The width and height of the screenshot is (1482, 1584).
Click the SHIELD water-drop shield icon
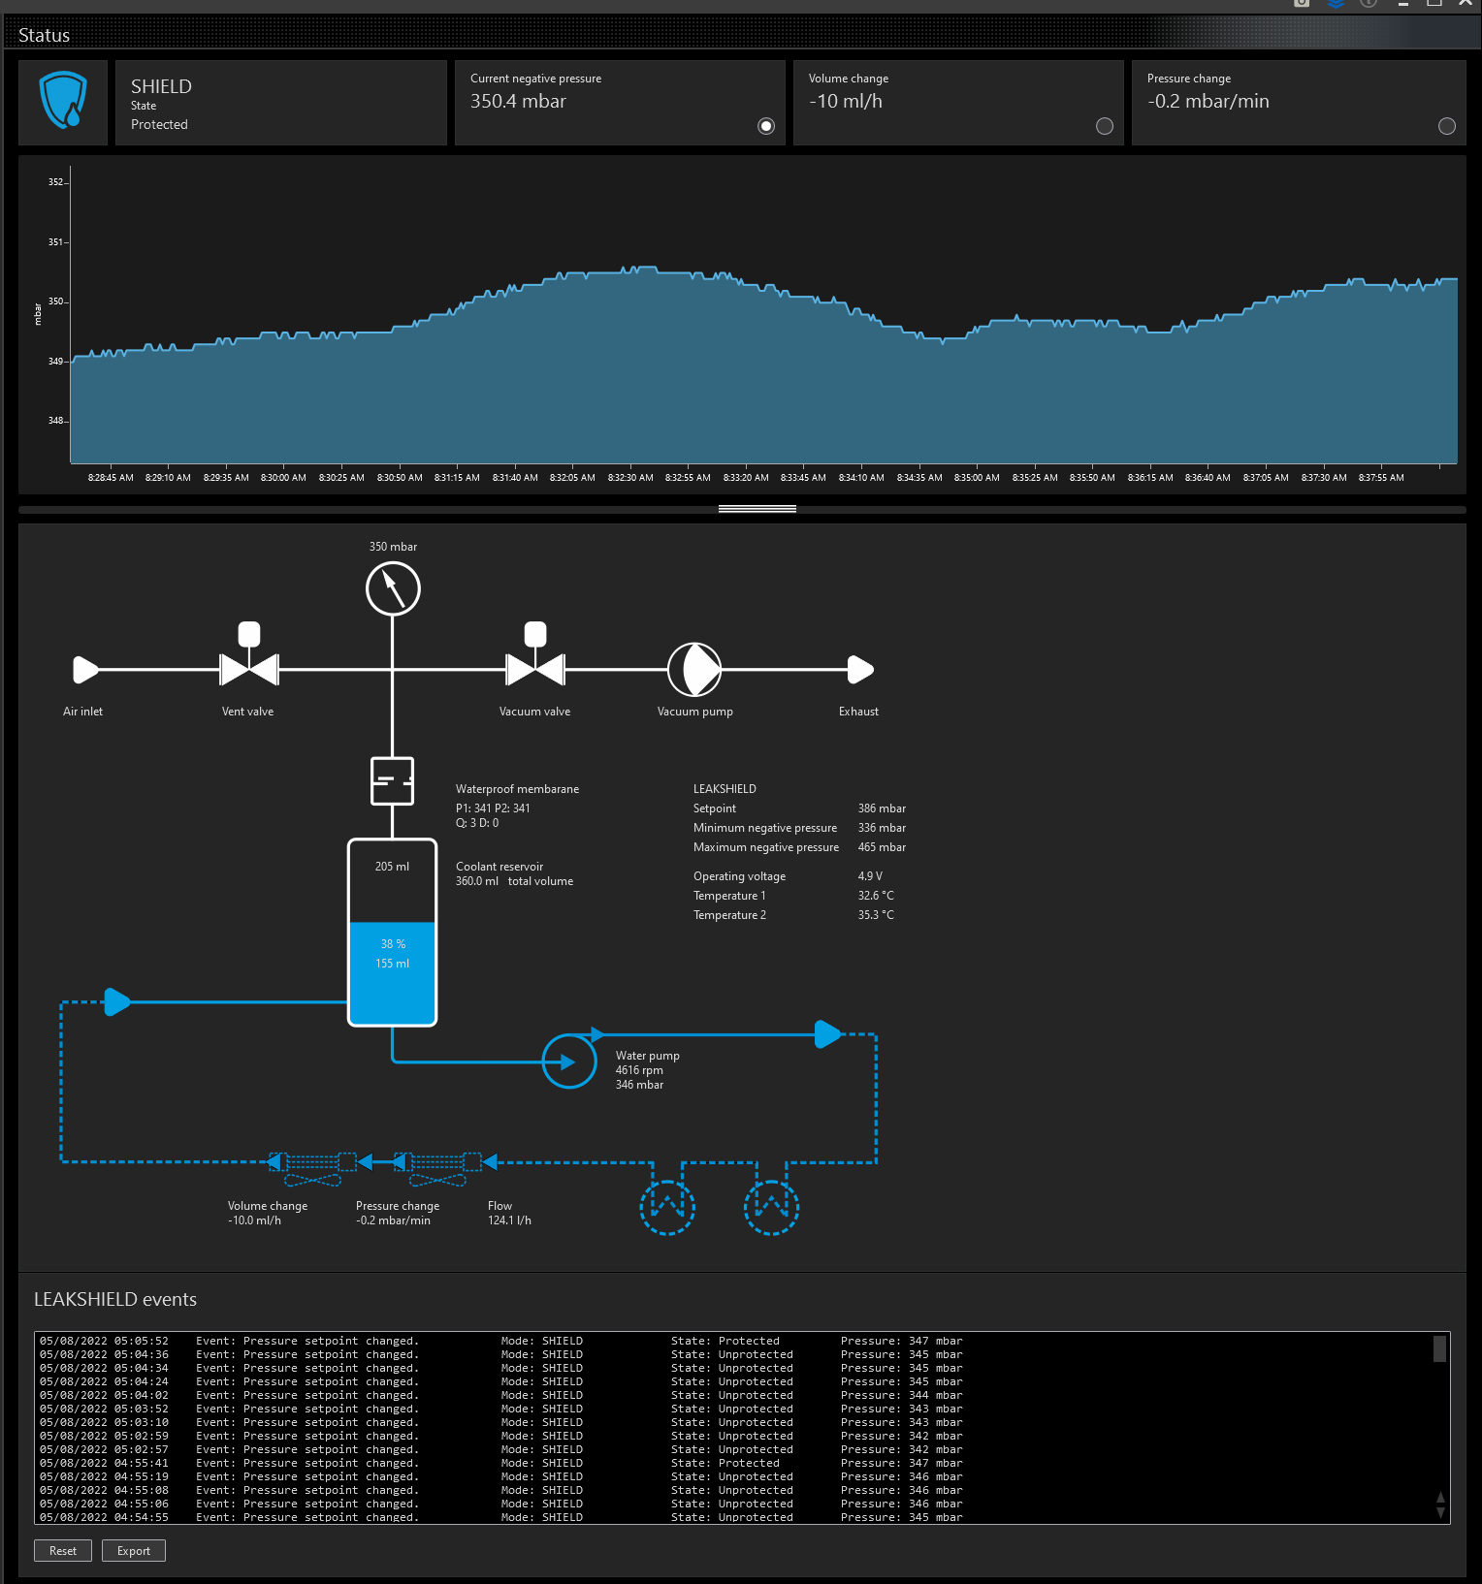(x=63, y=101)
